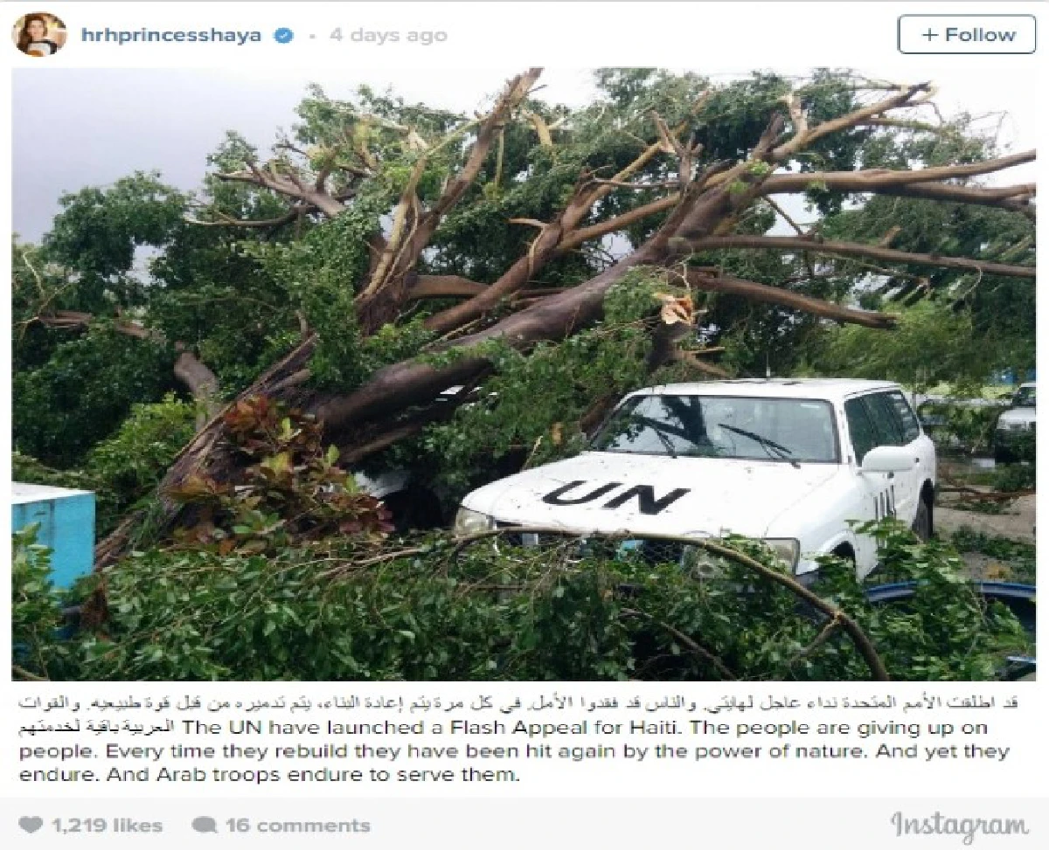Click the white UN vehicle's windshield

click(x=718, y=426)
